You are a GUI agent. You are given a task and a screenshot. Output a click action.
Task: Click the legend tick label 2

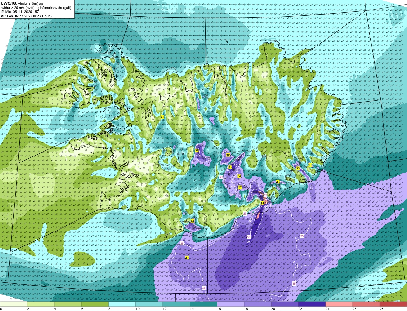pyautogui.click(x=28, y=309)
